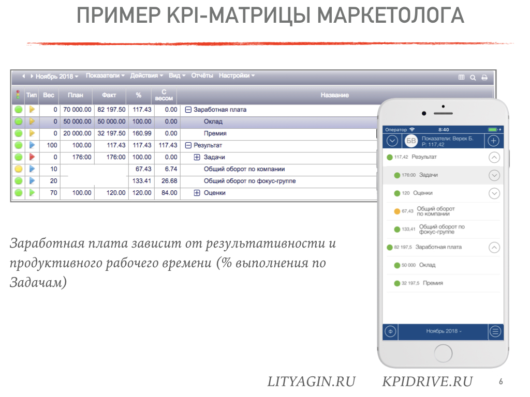Select Общий оборот по фокус-группе row name
Image resolution: width=530 pixels, height=397 pixels.
pos(249,181)
